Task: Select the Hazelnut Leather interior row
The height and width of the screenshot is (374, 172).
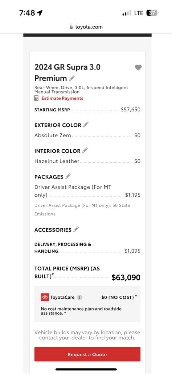Action: tap(87, 161)
